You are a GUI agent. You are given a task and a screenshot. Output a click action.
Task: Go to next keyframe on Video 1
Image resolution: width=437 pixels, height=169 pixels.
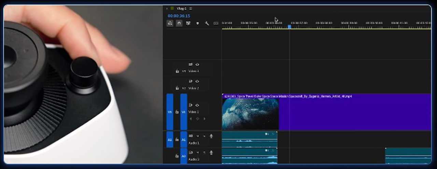click(x=204, y=119)
